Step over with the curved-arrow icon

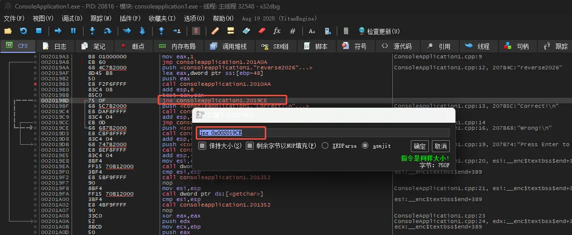(108, 31)
